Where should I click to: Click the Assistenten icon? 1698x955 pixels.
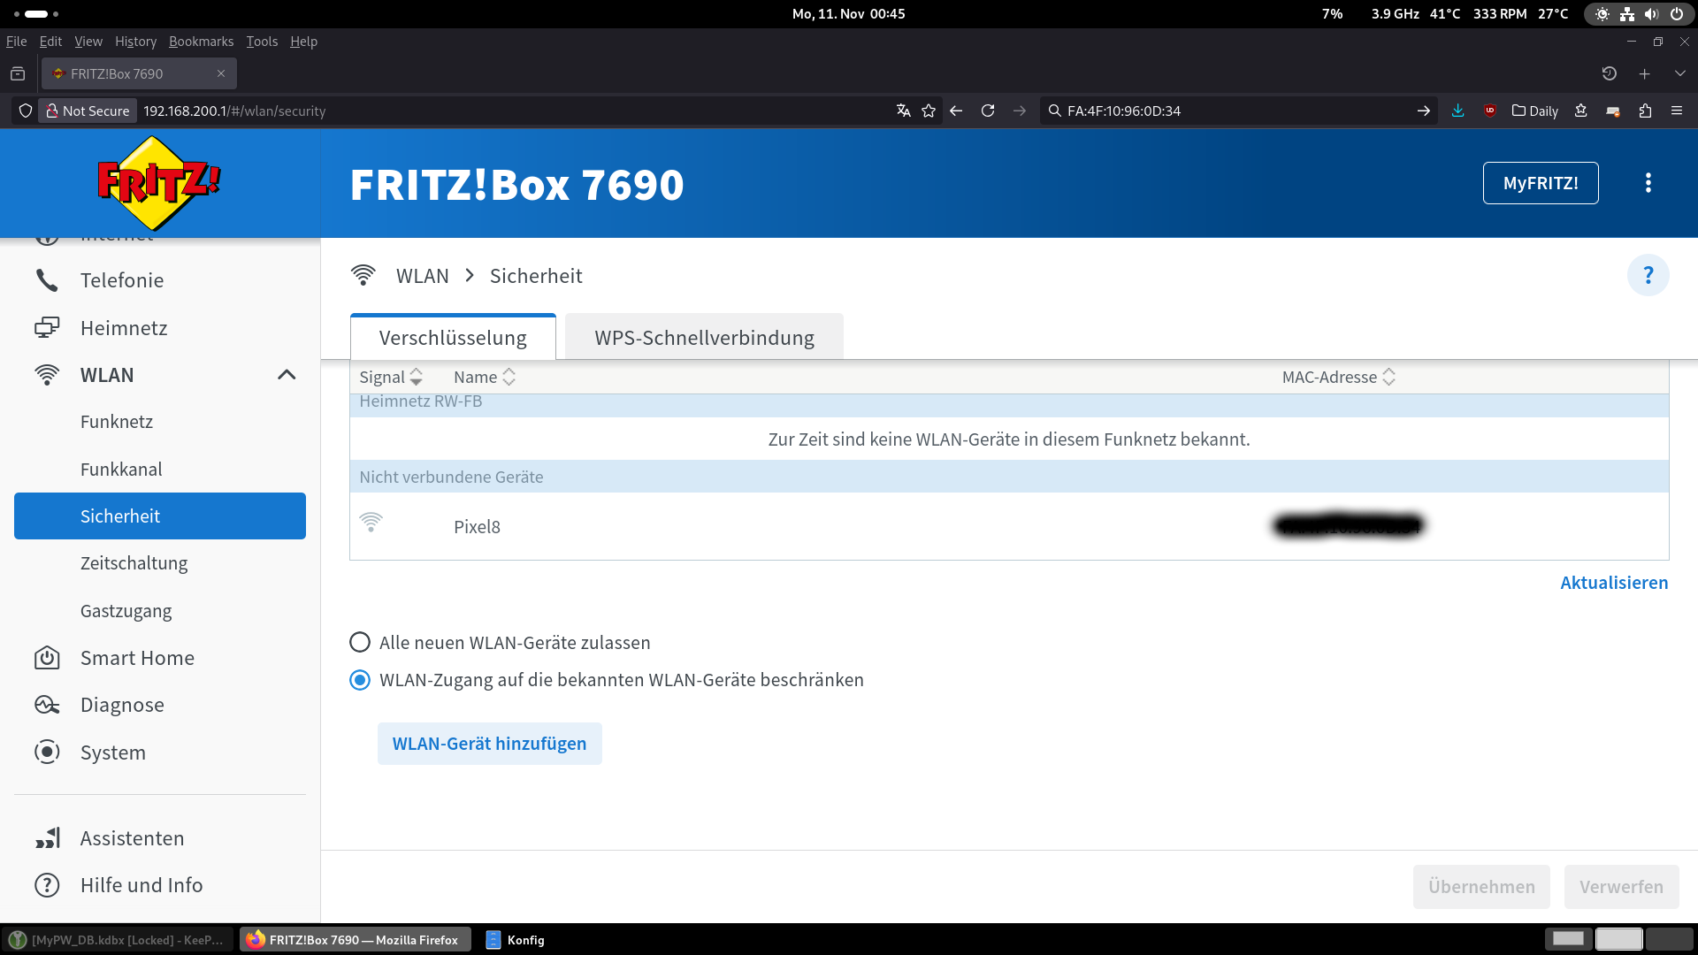pos(47,838)
